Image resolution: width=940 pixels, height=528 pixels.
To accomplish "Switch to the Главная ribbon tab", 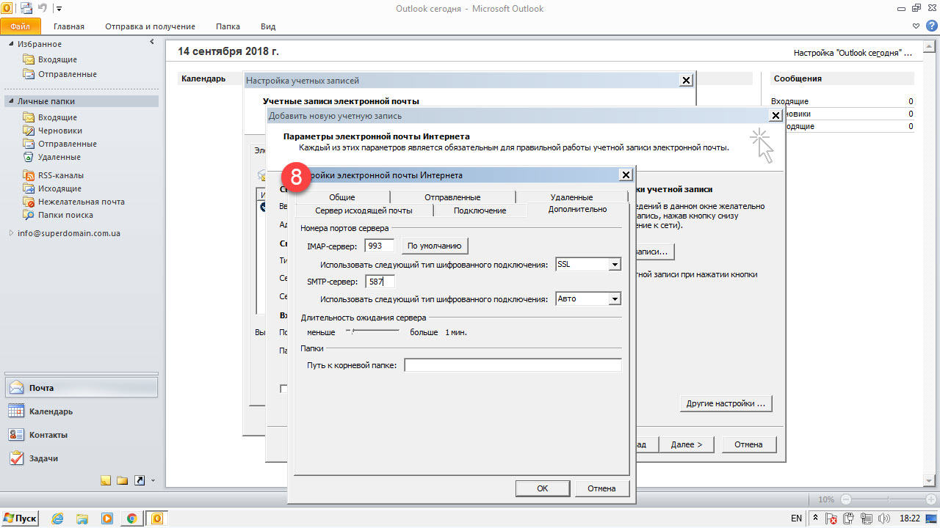I will click(x=69, y=26).
